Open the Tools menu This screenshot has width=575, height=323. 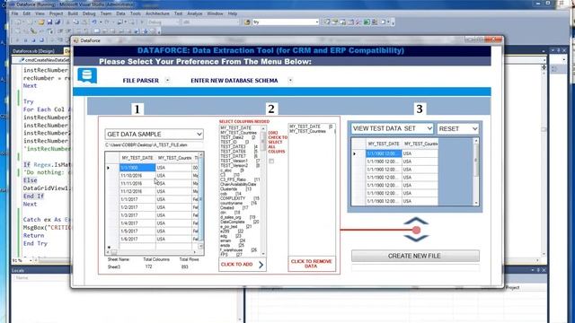(136, 13)
